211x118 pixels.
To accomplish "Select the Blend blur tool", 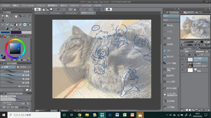I will pos(16,24).
